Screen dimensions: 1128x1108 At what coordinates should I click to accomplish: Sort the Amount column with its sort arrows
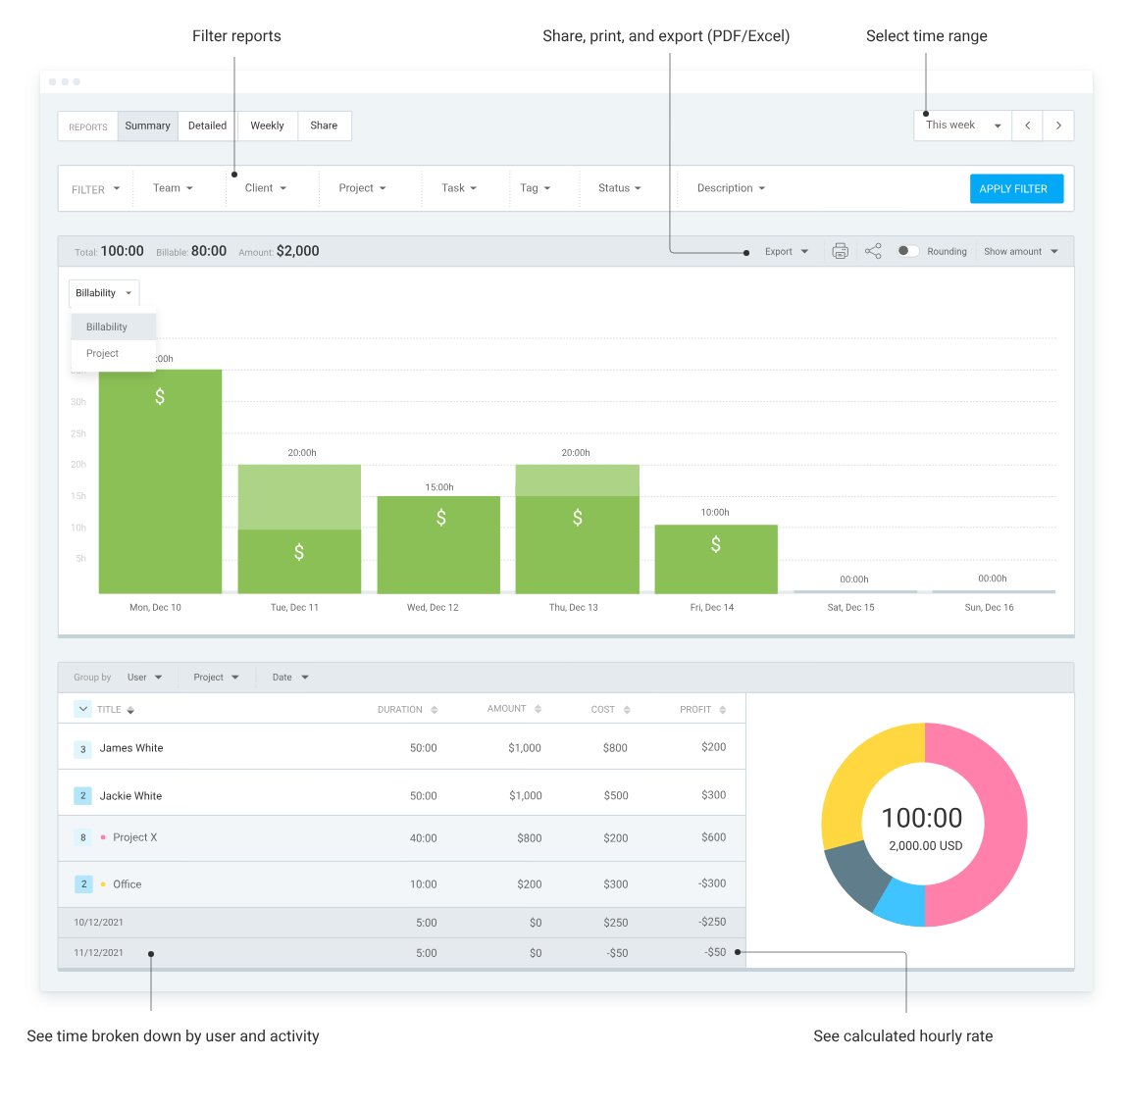pos(538,708)
